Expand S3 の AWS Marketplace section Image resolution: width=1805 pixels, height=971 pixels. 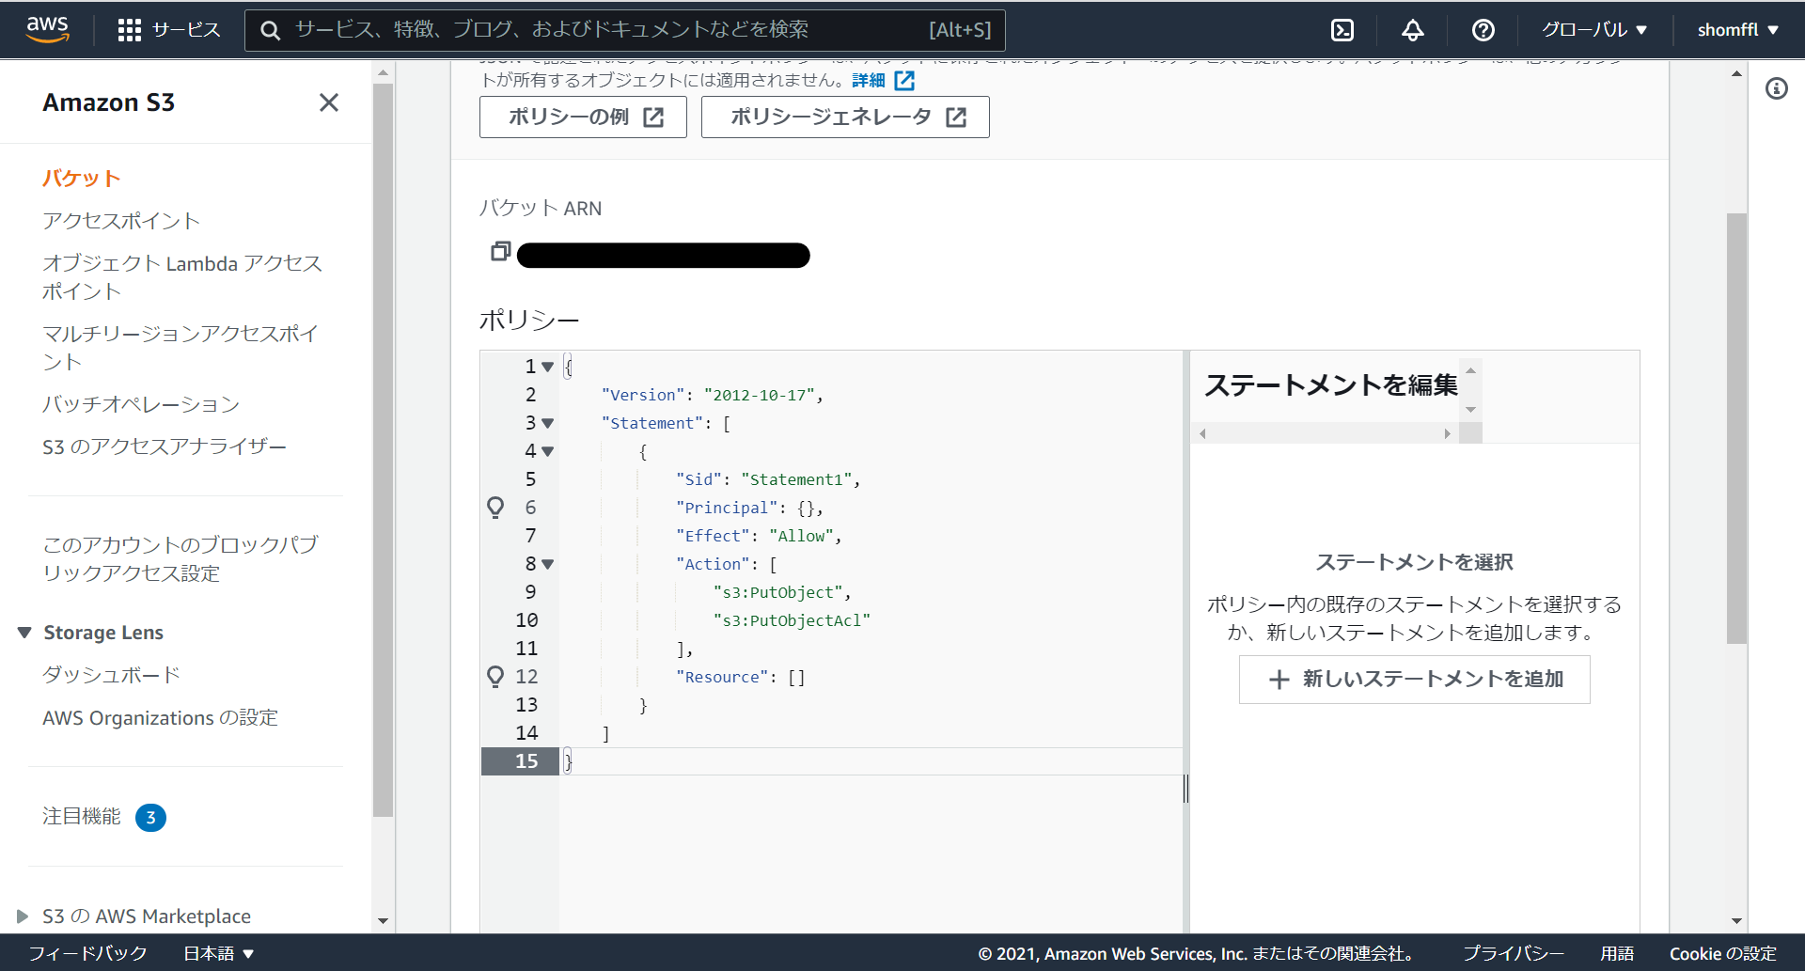pos(23,916)
